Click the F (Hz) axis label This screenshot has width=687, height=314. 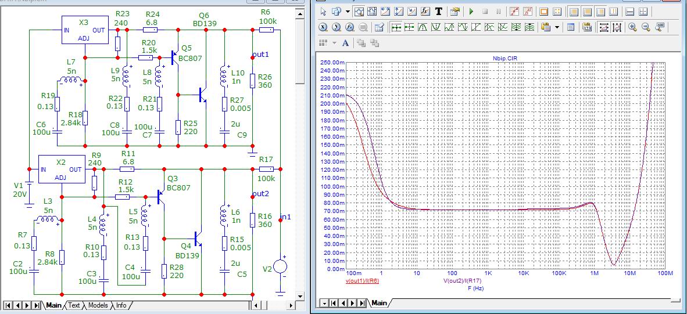point(475,288)
